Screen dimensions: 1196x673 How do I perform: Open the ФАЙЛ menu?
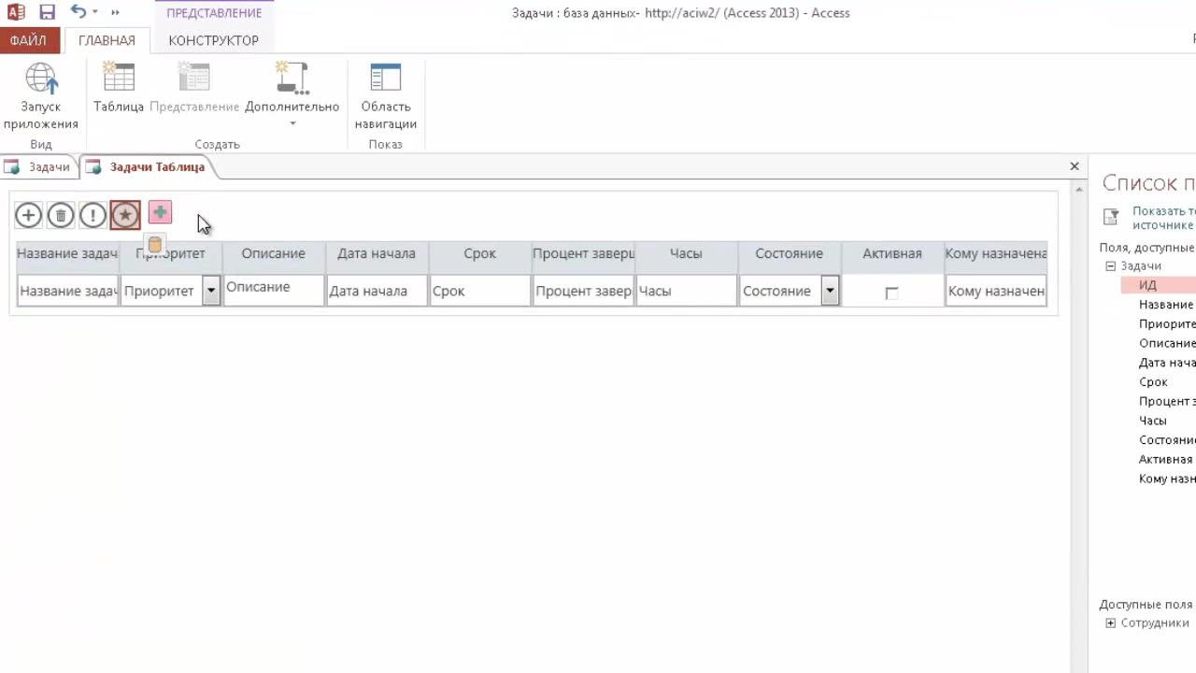[x=29, y=41]
